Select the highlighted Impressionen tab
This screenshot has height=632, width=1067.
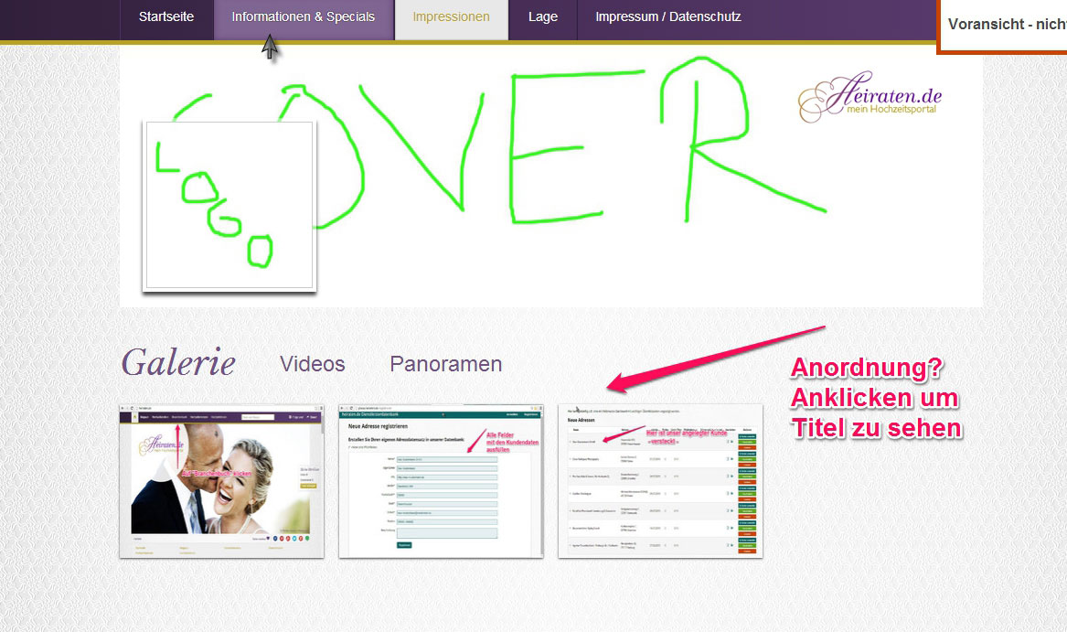(x=451, y=17)
